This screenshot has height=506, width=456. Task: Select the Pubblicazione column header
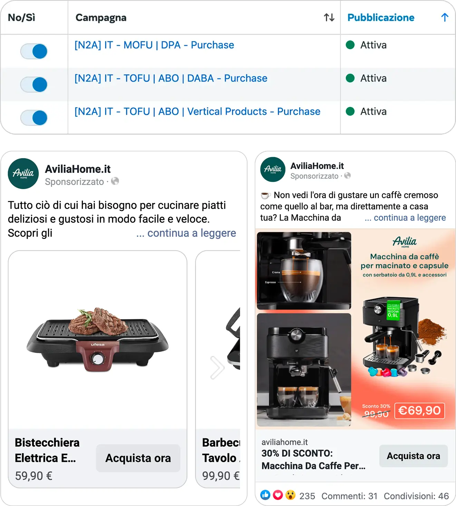point(381,17)
